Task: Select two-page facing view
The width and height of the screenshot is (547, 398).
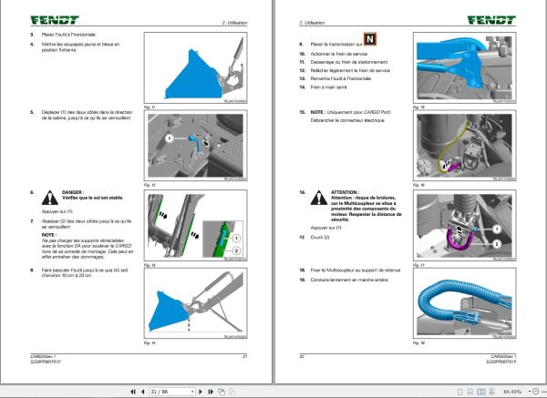Action: (481, 392)
